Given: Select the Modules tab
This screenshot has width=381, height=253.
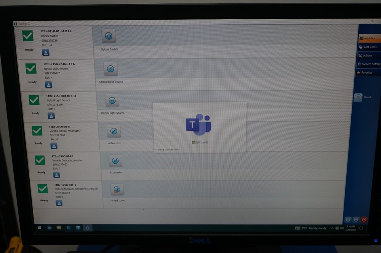Looking at the screenshot, I should (369, 38).
